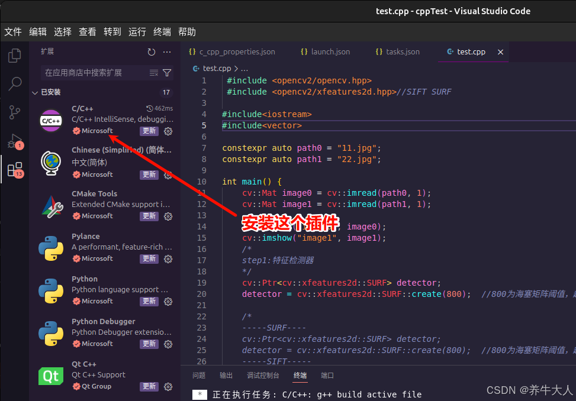Select the Pylance extension python icon

(51, 248)
